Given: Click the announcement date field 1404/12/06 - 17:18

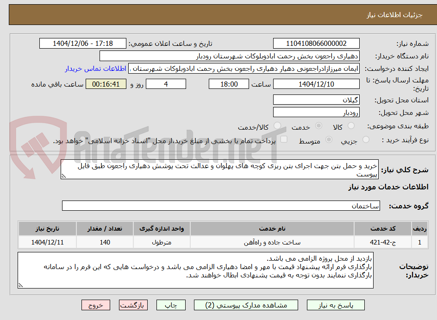Looking at the screenshot, I should [x=83, y=44].
